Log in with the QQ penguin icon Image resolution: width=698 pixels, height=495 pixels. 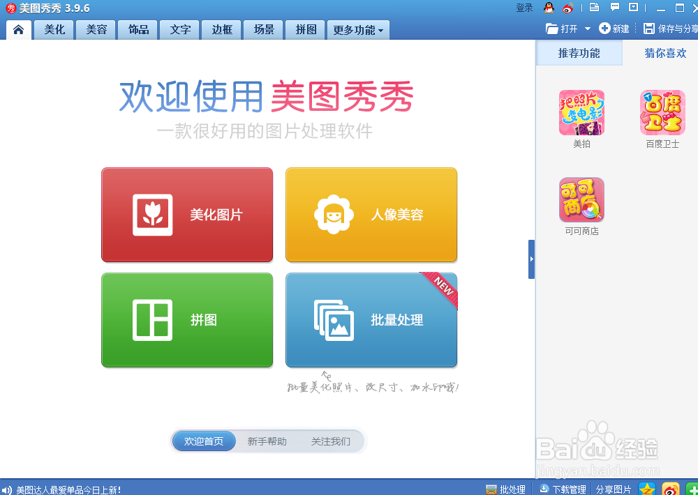(x=549, y=8)
